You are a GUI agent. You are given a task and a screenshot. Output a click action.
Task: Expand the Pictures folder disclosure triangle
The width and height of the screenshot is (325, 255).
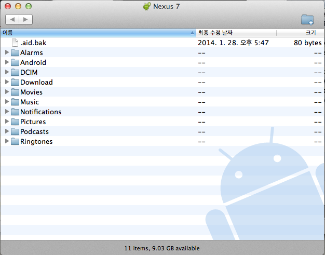tap(7, 122)
